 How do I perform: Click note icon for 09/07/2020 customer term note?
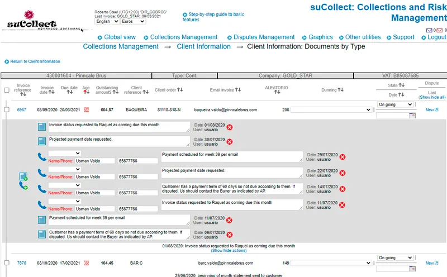click(42, 234)
